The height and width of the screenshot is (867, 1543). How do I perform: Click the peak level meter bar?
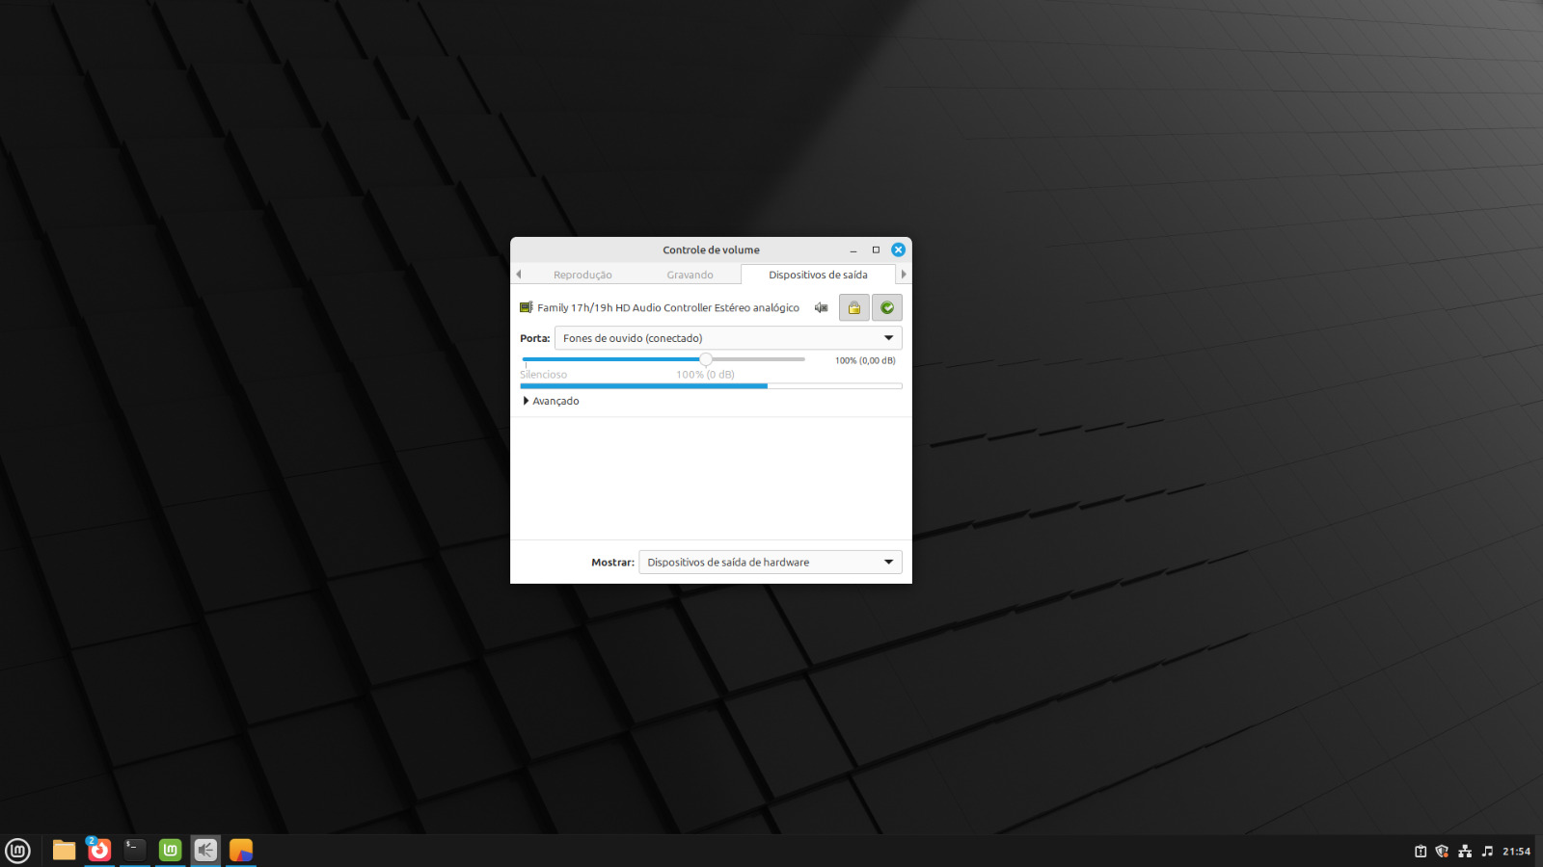711,386
